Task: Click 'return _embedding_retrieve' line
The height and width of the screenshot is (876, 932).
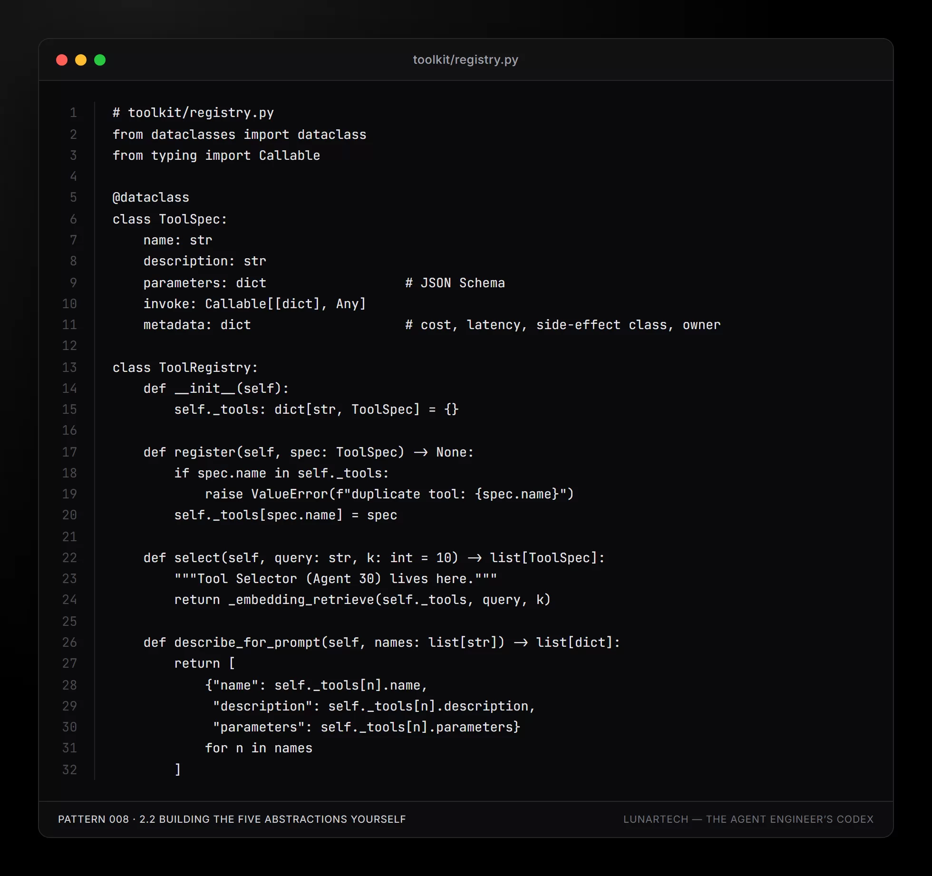Action: coord(363,600)
